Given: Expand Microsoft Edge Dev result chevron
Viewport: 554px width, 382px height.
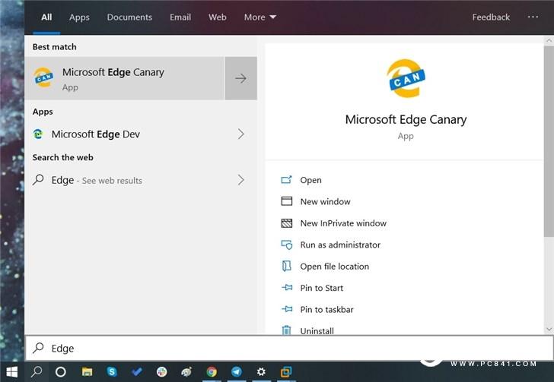Looking at the screenshot, I should (241, 134).
